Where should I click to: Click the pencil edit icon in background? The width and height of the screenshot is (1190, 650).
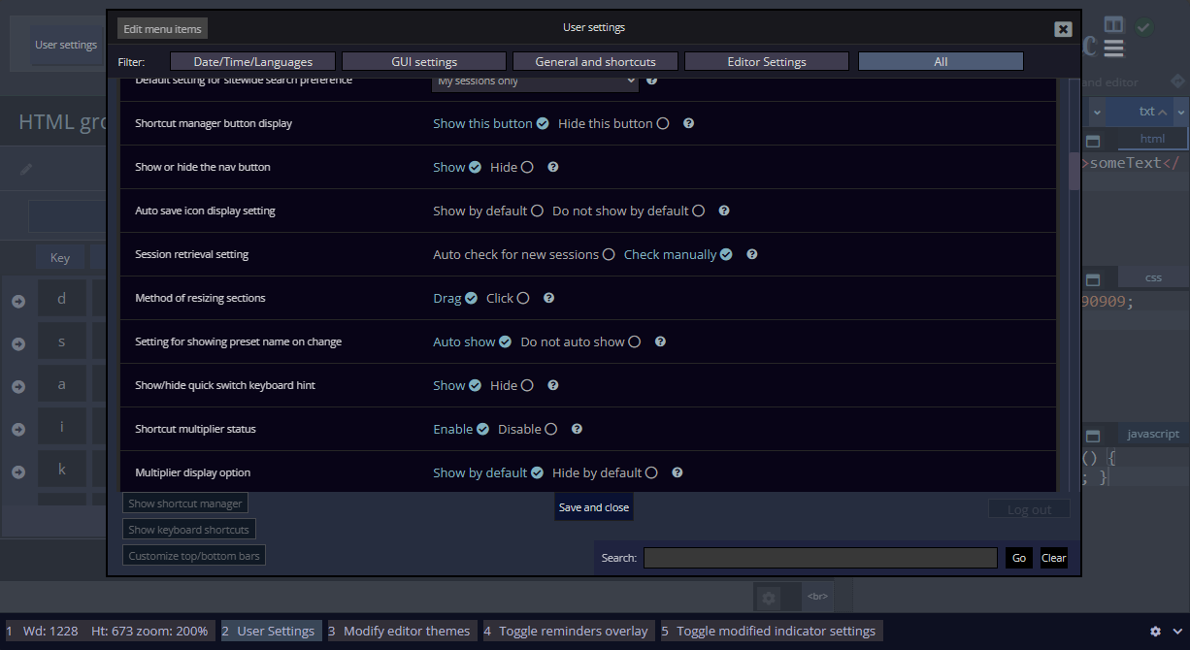[x=26, y=169]
